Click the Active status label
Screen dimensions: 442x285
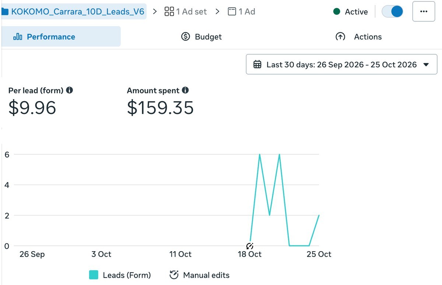[356, 12]
